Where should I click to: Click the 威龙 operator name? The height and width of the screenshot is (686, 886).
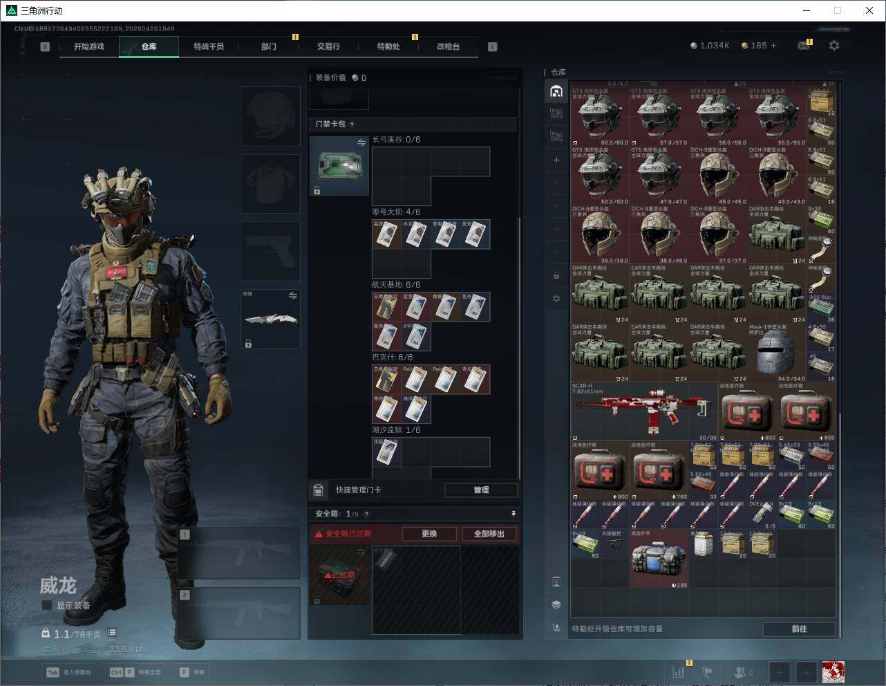click(58, 586)
